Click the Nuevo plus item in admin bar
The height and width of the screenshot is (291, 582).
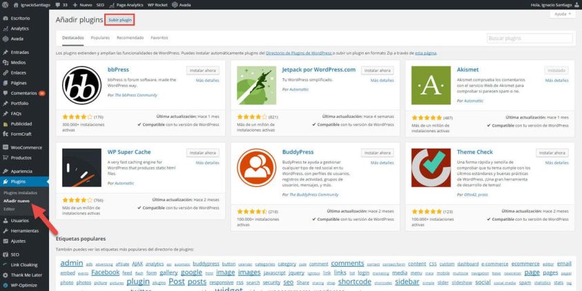point(83,5)
